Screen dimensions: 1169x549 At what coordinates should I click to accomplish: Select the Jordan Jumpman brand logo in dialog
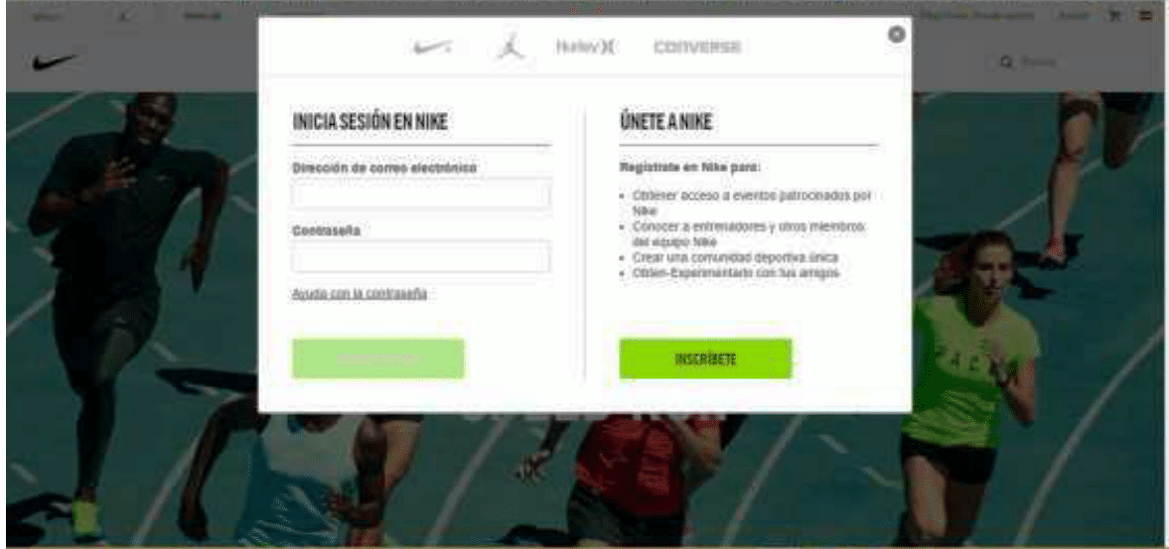click(x=511, y=47)
